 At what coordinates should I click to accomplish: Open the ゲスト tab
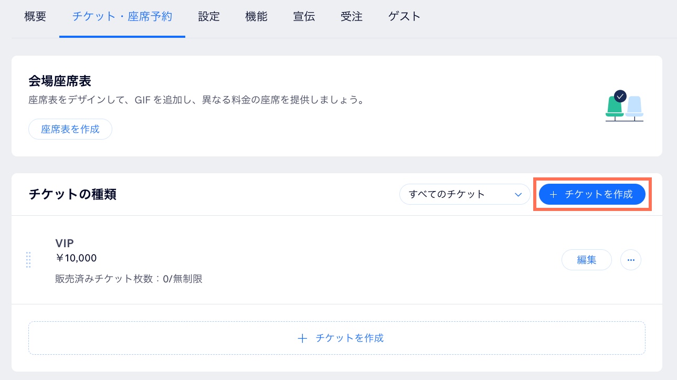click(x=405, y=16)
